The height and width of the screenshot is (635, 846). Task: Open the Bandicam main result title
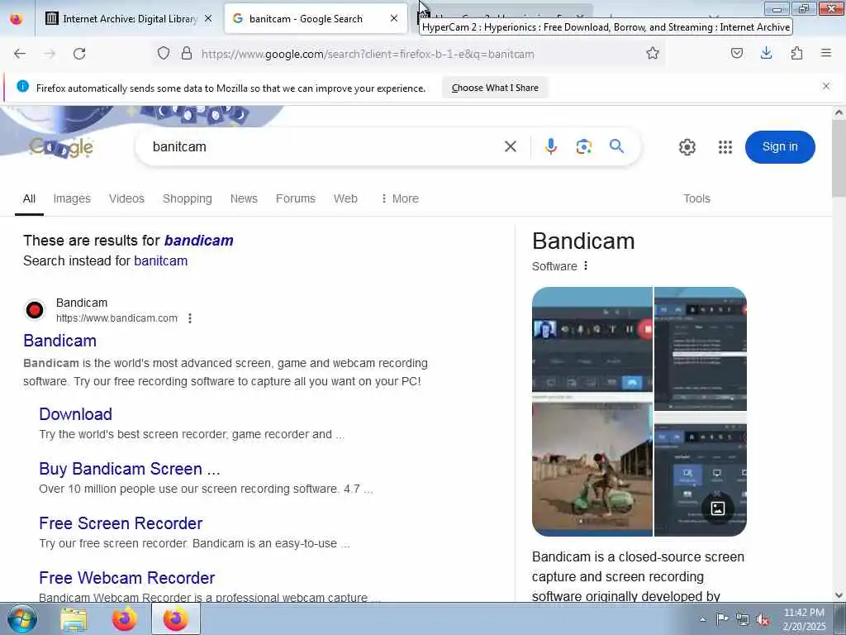59,341
